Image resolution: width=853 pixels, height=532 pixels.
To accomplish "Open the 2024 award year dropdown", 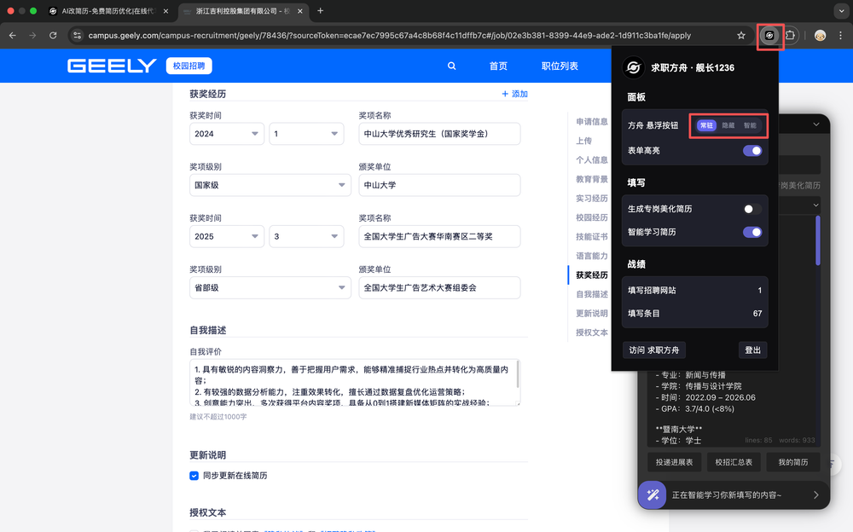I will 227,134.
